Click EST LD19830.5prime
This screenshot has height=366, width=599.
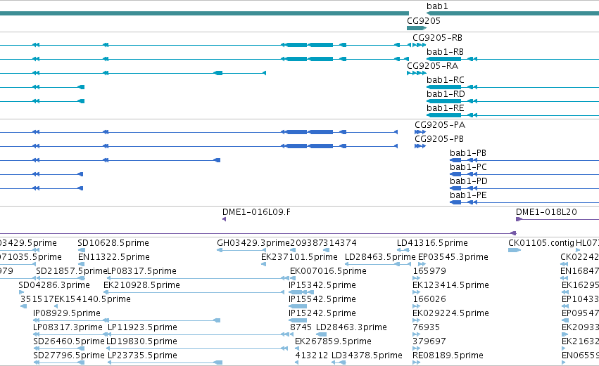[141, 342]
